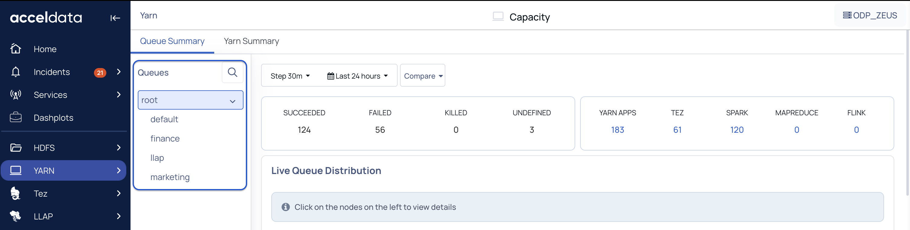Click the Home house icon
The image size is (910, 230).
point(16,48)
